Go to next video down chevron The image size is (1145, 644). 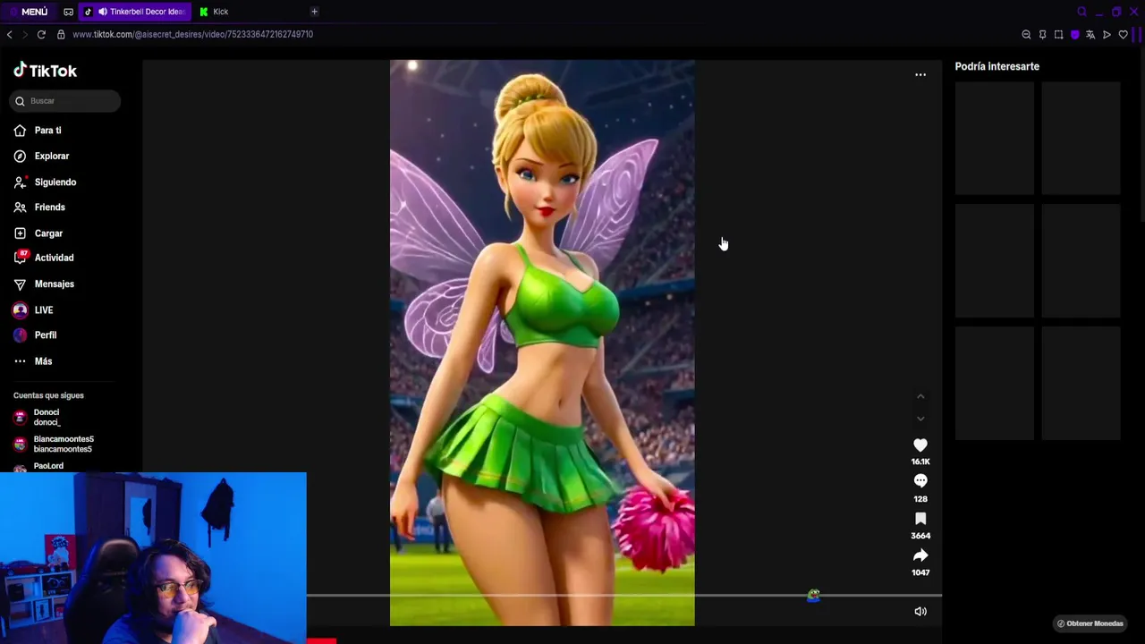(920, 419)
